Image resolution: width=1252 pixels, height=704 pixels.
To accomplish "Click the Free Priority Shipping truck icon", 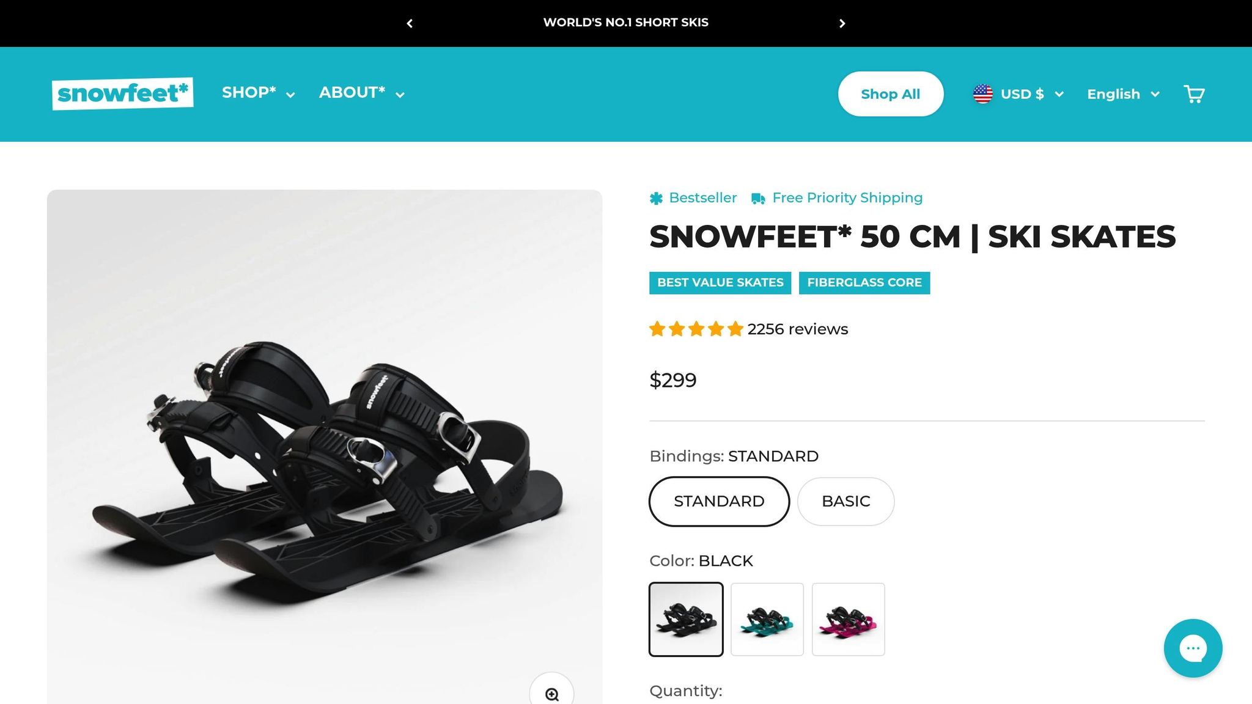I will pyautogui.click(x=758, y=198).
